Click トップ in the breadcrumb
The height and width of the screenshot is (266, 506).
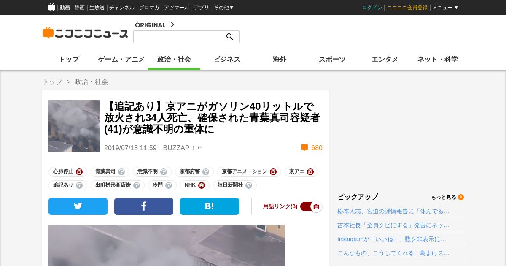[52, 82]
